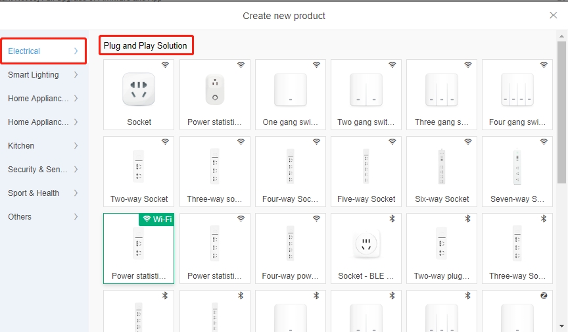Click the Five-way Socket label text
The height and width of the screenshot is (332, 568).
click(x=366, y=199)
